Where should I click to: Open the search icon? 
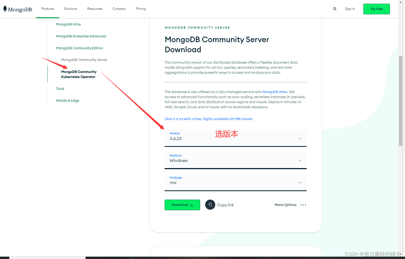tap(334, 9)
